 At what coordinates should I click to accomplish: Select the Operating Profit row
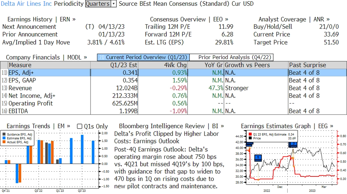(173, 103)
